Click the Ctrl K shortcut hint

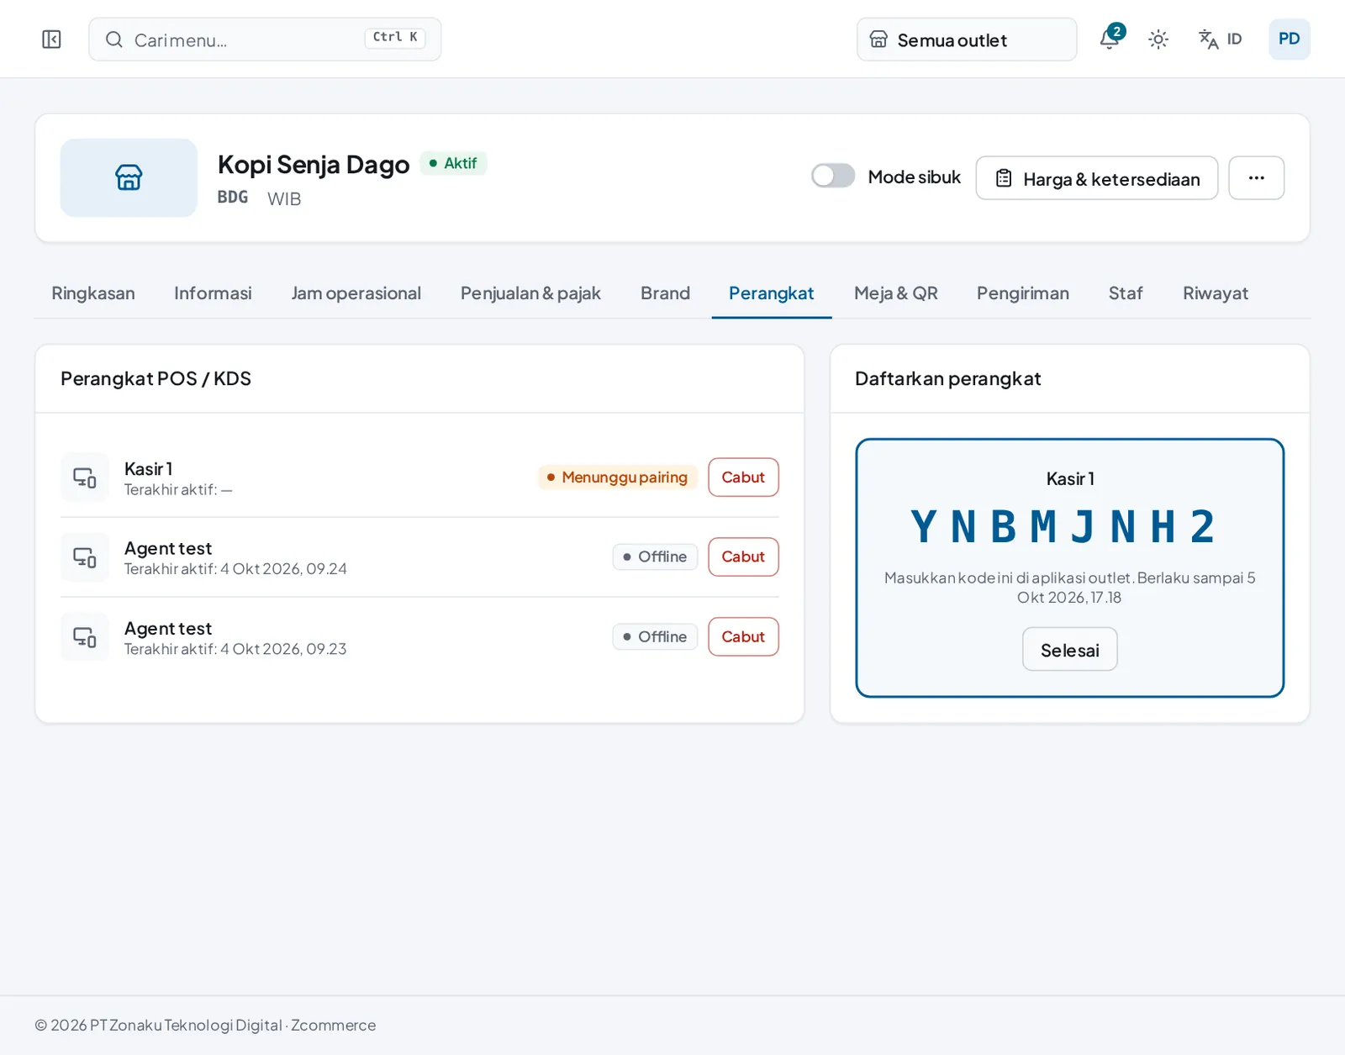click(395, 38)
